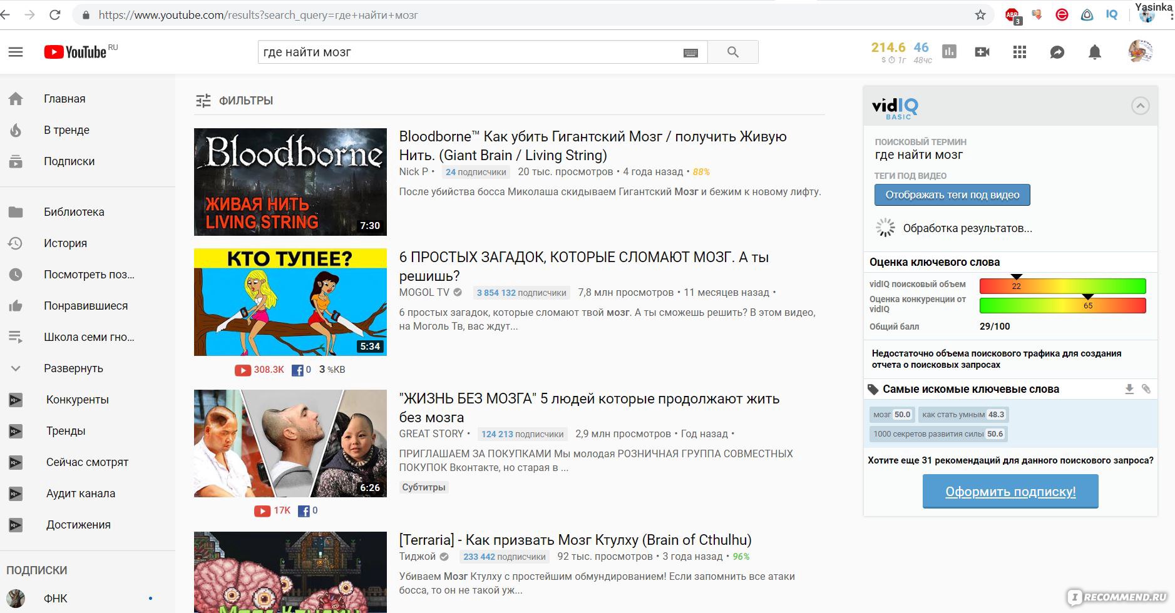Click 308.3K YouTube stats under MOGOL video
1175x613 pixels.
click(260, 370)
